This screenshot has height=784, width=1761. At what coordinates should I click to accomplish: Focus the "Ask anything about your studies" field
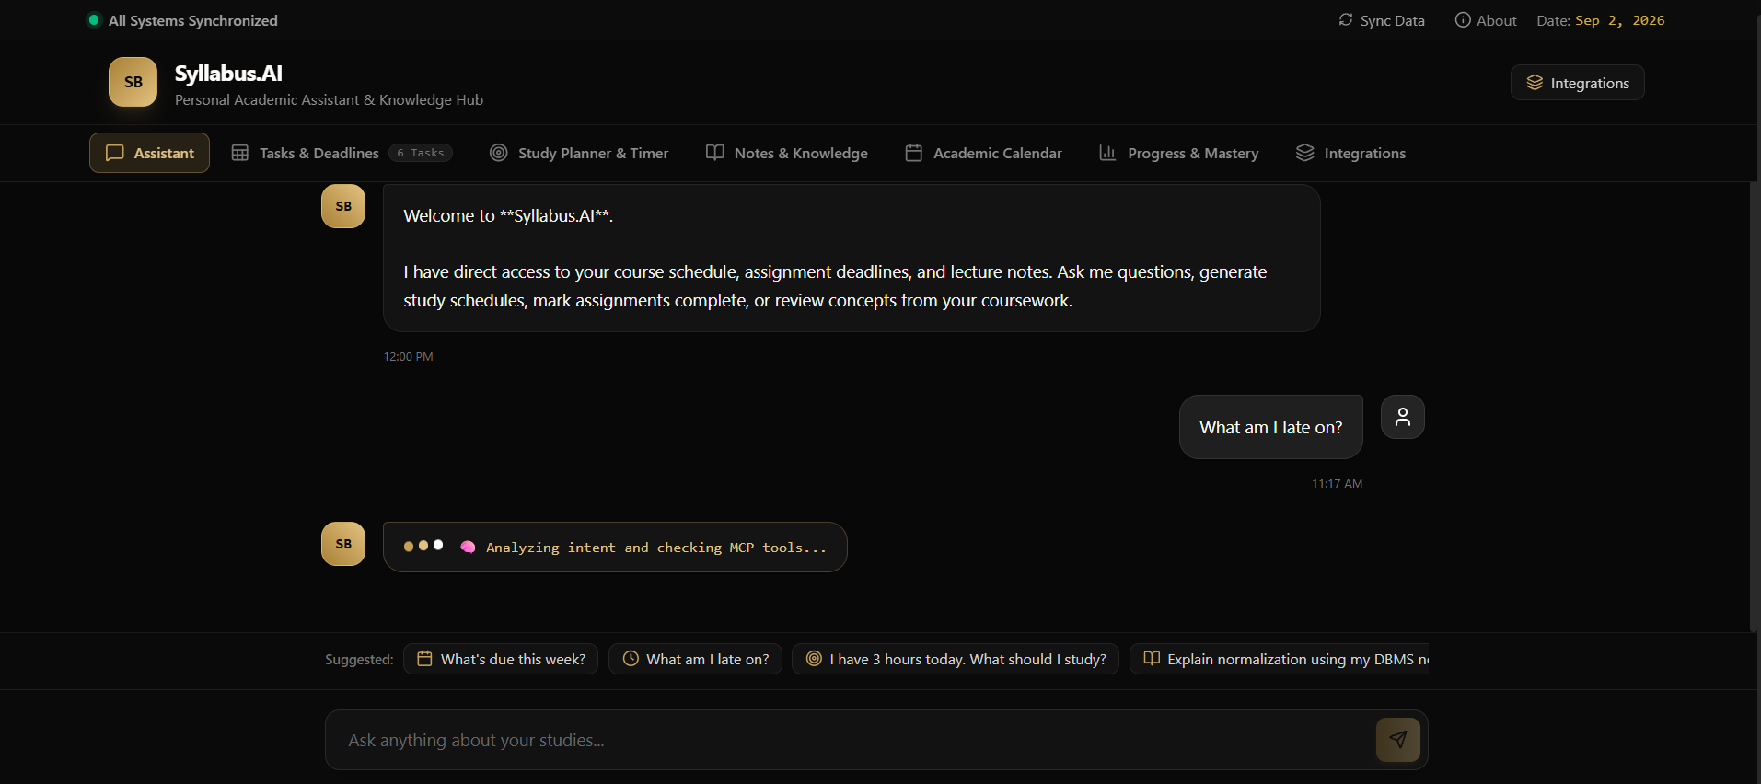coord(849,740)
